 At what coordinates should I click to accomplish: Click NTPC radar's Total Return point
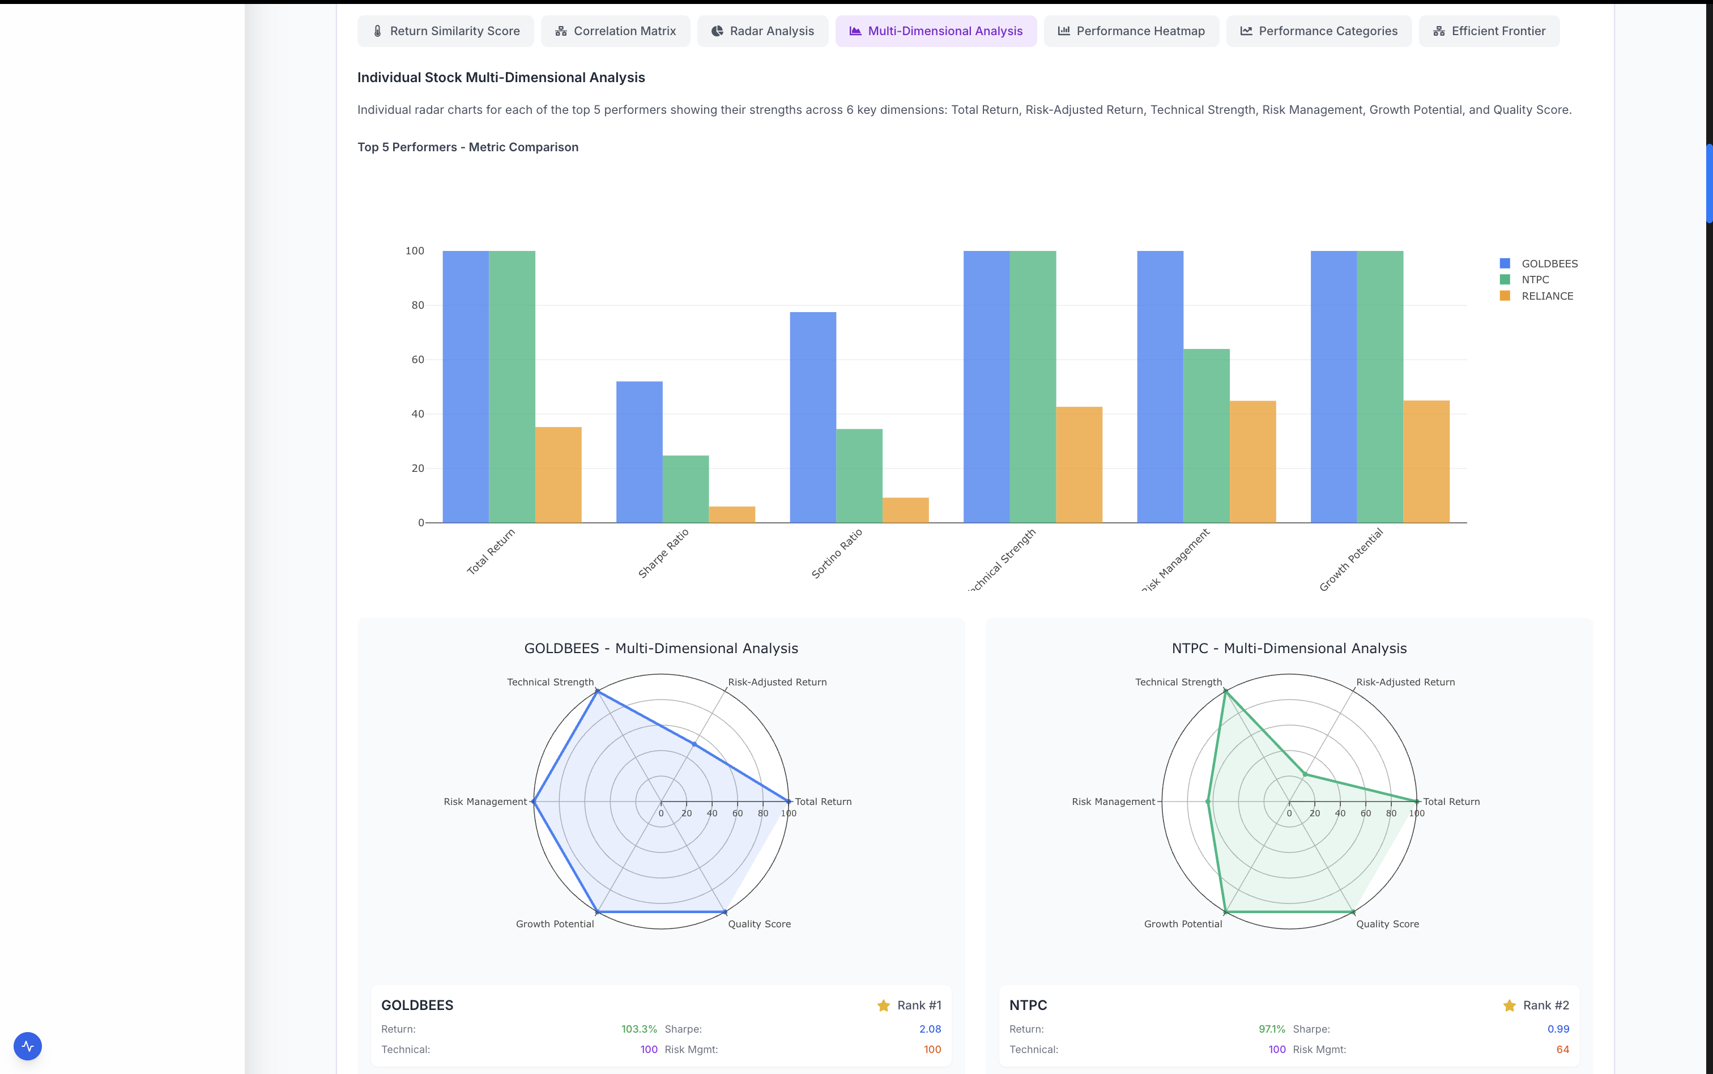1416,801
